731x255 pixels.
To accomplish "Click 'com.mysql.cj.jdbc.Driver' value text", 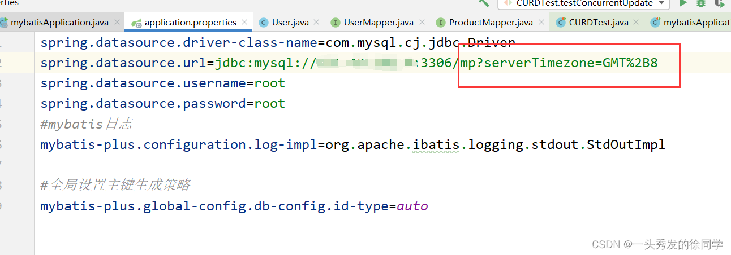I will [x=420, y=42].
